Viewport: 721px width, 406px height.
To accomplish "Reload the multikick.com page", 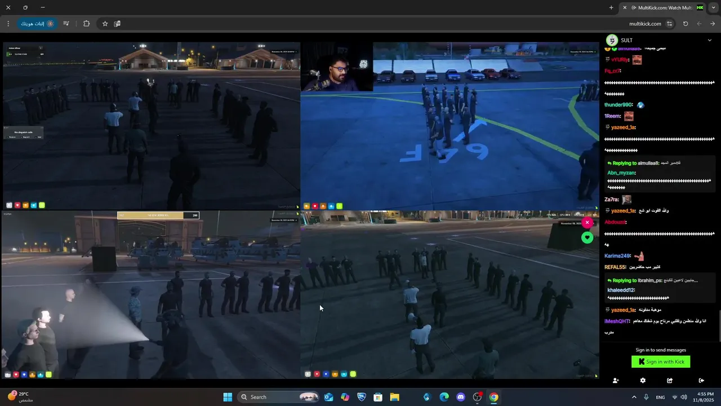I will click(x=686, y=24).
